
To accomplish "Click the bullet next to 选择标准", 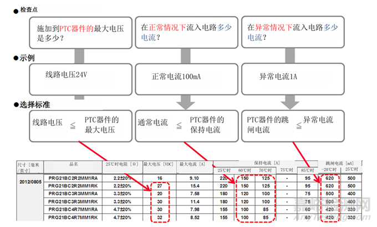I will point(16,105).
